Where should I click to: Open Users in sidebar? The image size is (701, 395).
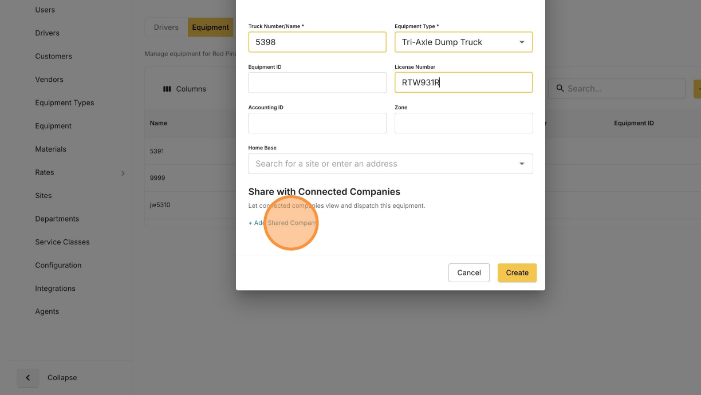coord(45,10)
